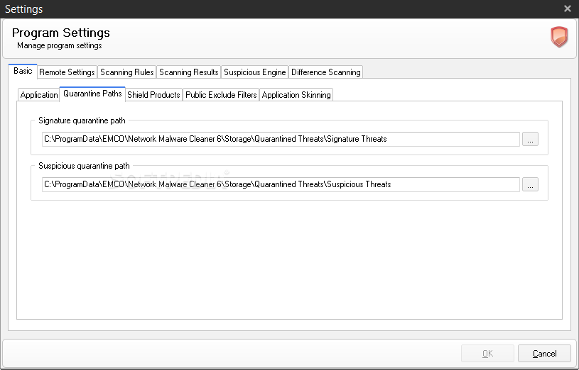The image size is (579, 370).
Task: Open the Suspicious Engine tab
Action: [255, 72]
